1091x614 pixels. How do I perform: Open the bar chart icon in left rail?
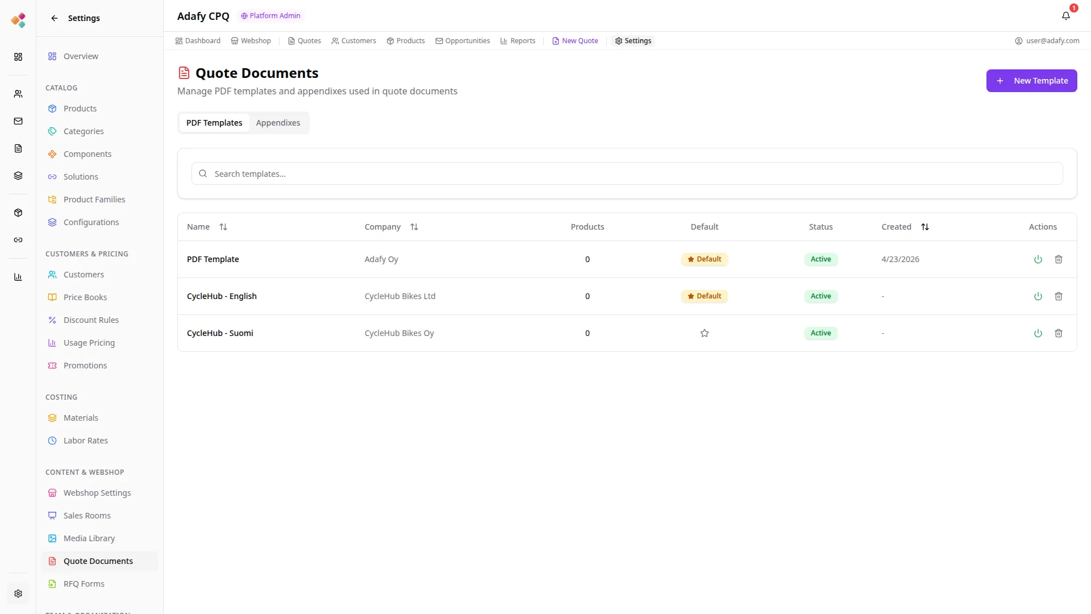[18, 277]
